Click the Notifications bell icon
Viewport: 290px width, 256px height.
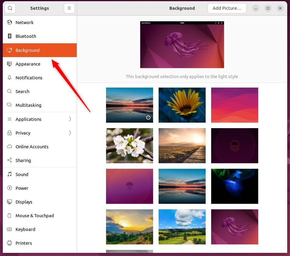point(9,78)
